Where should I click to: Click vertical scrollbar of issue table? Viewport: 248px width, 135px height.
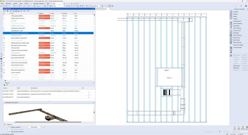95,15
